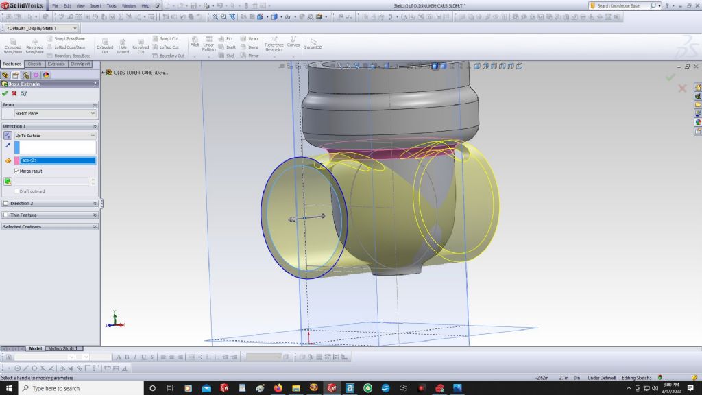
Task: Expand the OLDS-LUKEH-CARB tree node
Action: pyautogui.click(x=103, y=72)
